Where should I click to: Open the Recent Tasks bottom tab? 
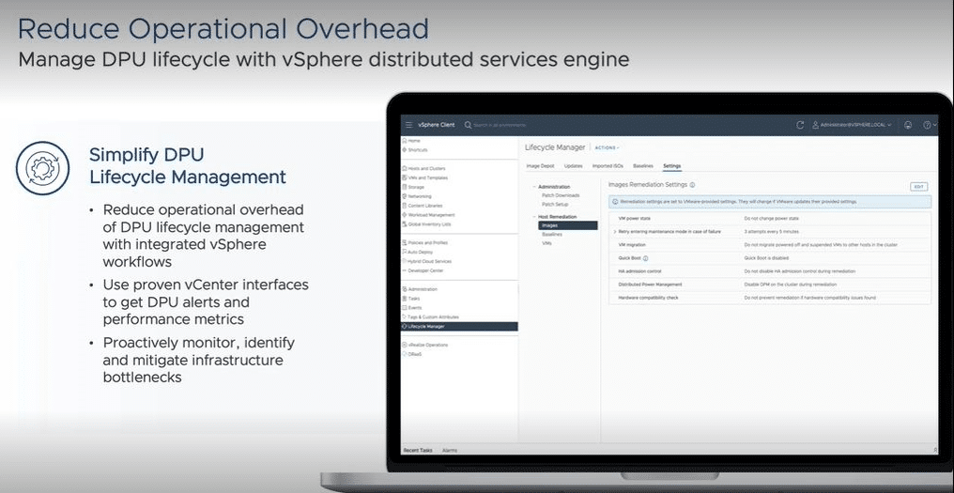(418, 451)
